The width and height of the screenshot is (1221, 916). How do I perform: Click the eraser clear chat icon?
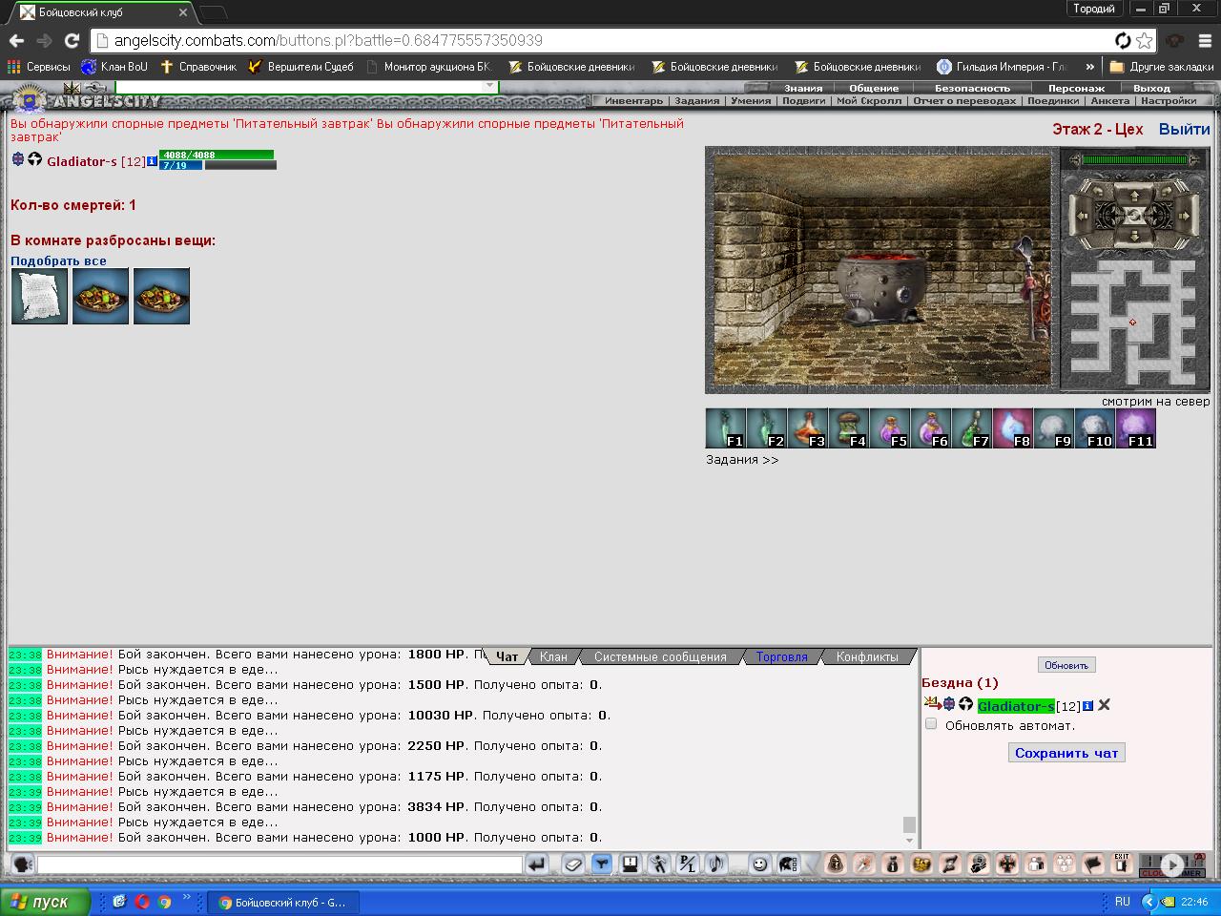572,864
